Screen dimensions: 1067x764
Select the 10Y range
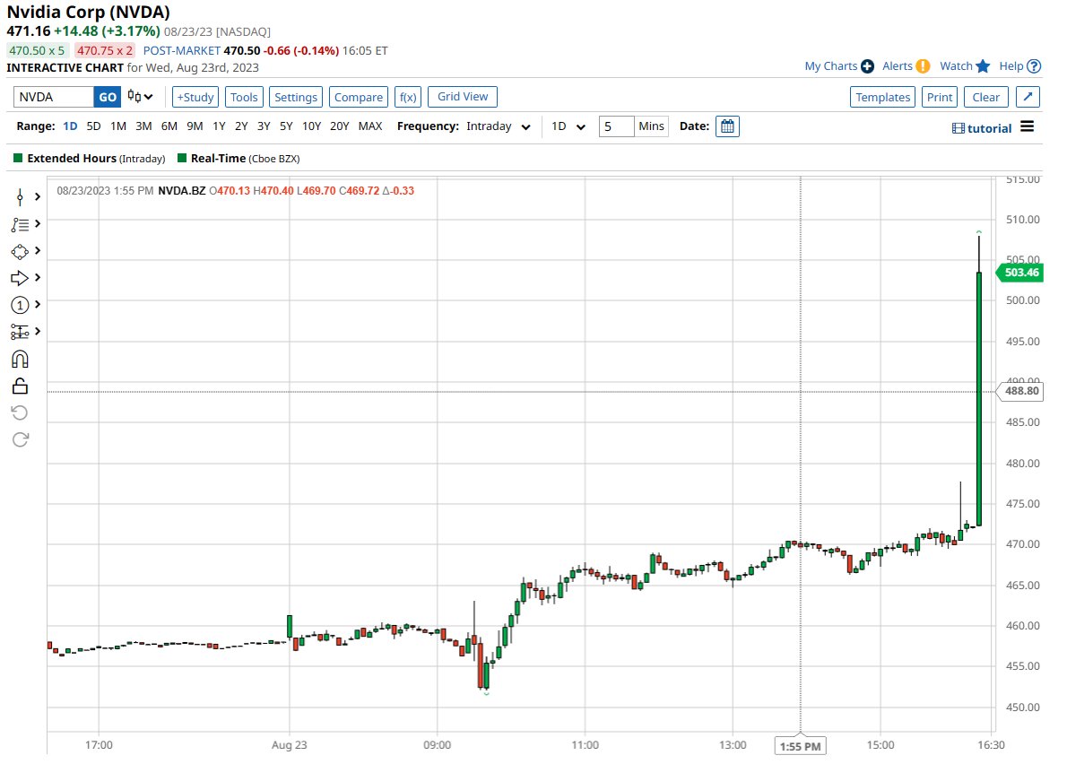click(x=312, y=126)
